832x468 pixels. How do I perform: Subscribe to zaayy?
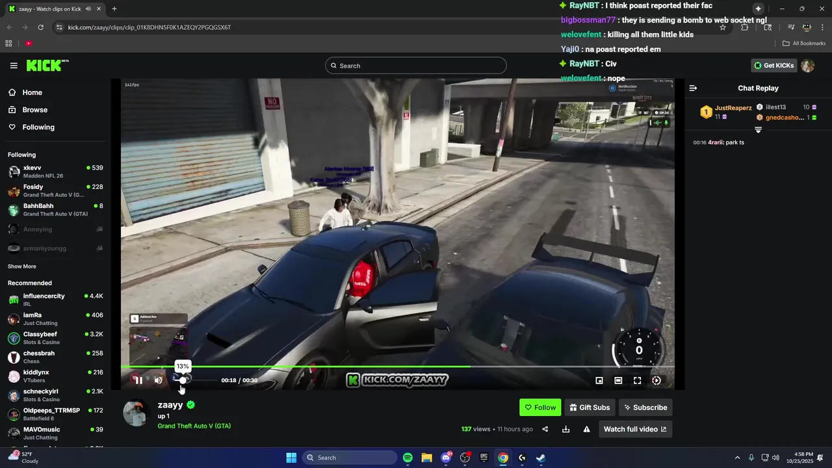coord(645,408)
